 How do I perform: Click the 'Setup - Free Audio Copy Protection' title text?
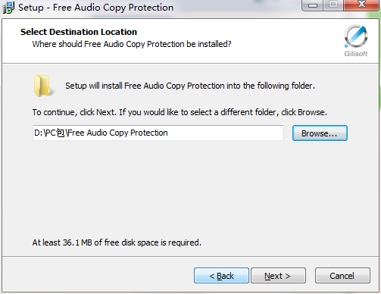point(96,8)
